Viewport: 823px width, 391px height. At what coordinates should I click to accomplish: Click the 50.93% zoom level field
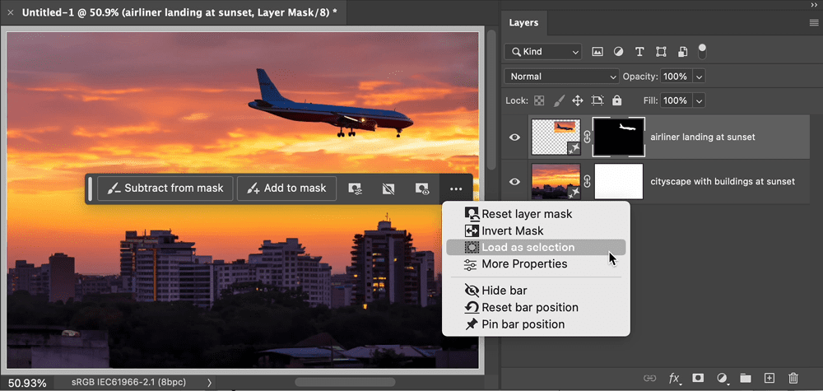[27, 383]
